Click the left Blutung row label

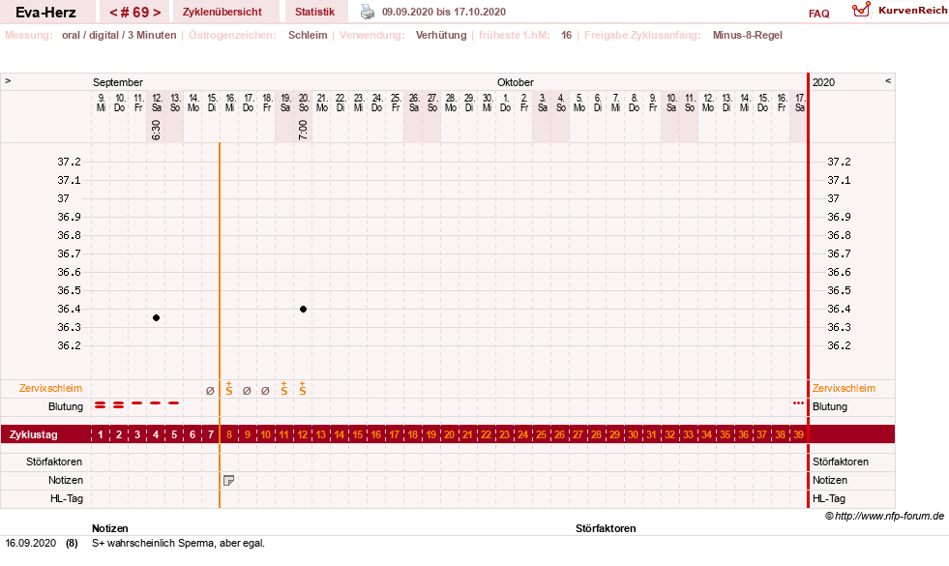click(x=66, y=406)
